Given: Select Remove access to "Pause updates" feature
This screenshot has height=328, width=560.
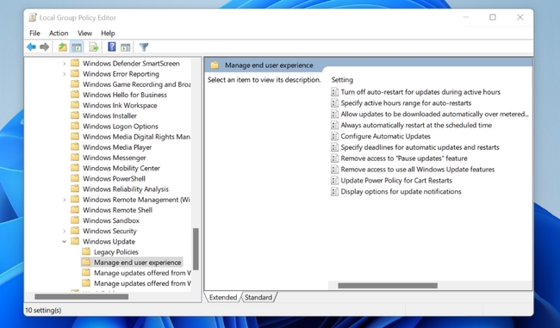Looking at the screenshot, I should (403, 158).
